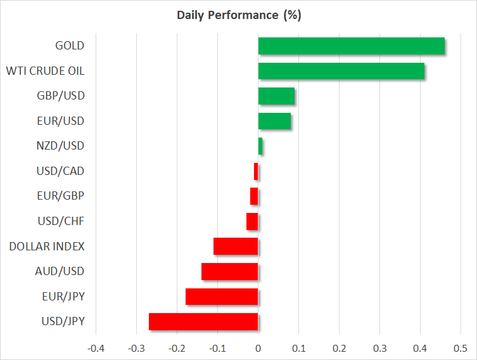477x360 pixels.
Task: Select the DOLLAR INDEX axis label
Action: click(47, 246)
